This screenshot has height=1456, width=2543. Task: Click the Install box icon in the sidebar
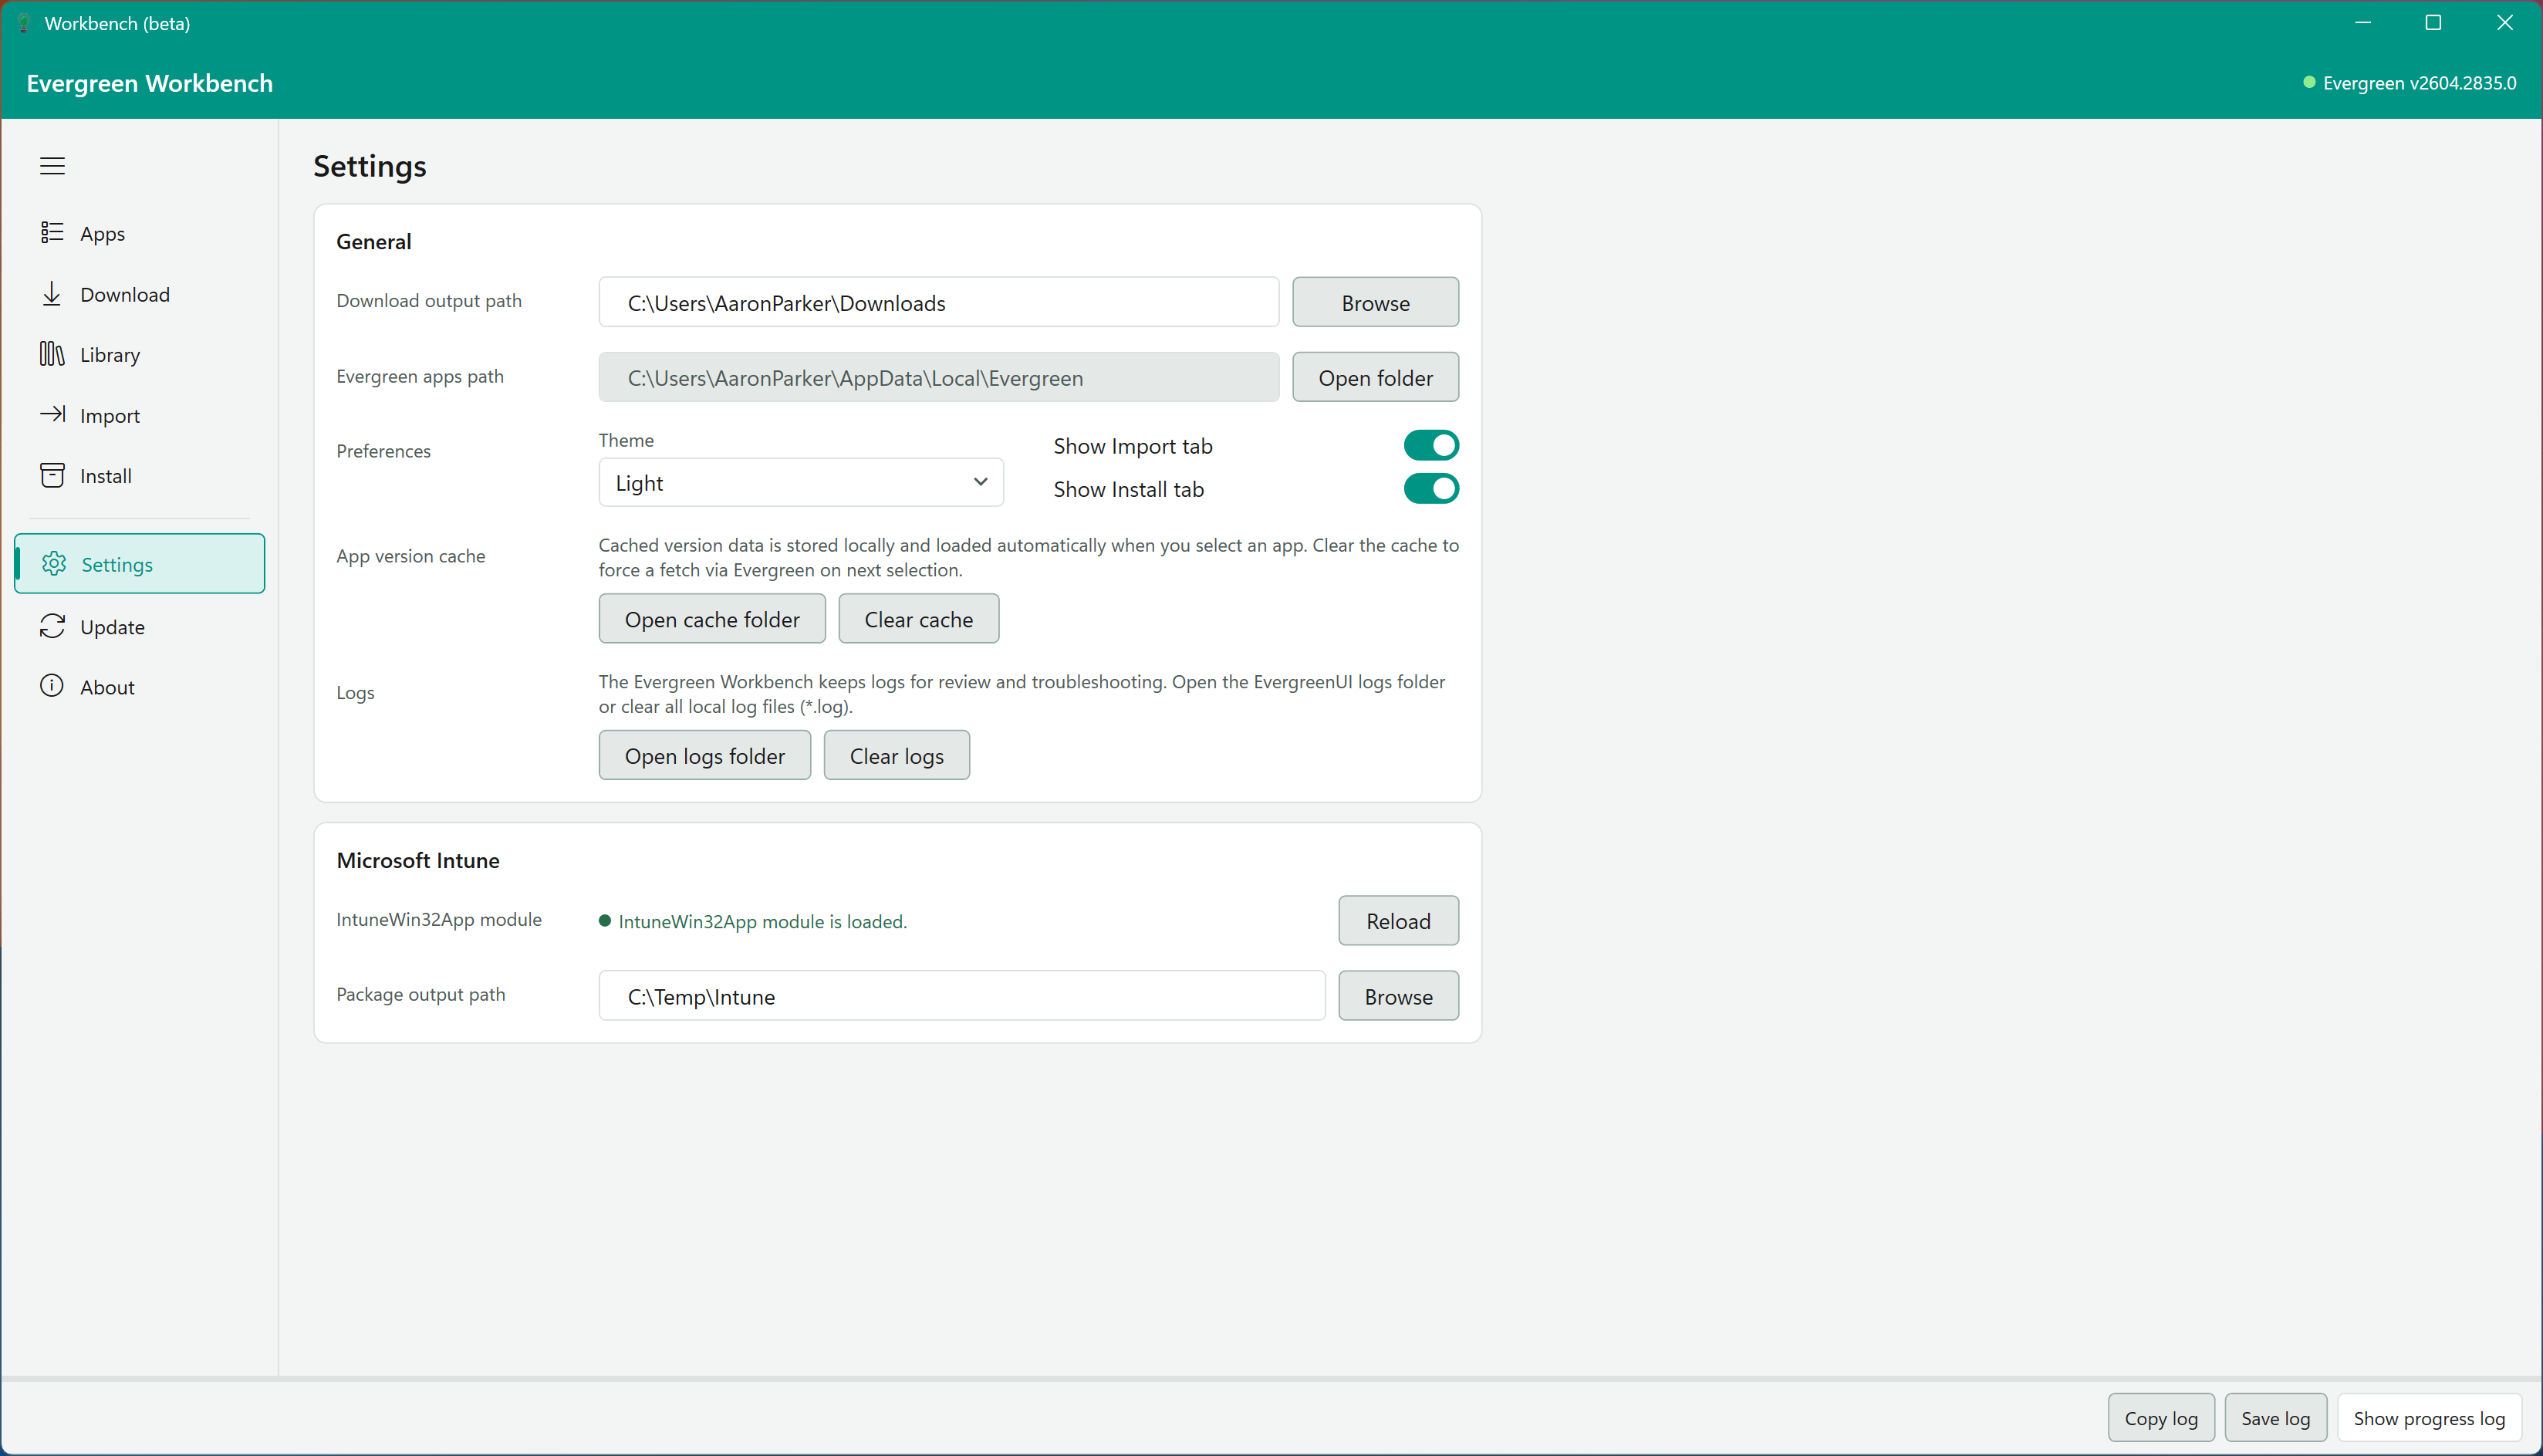coord(52,475)
